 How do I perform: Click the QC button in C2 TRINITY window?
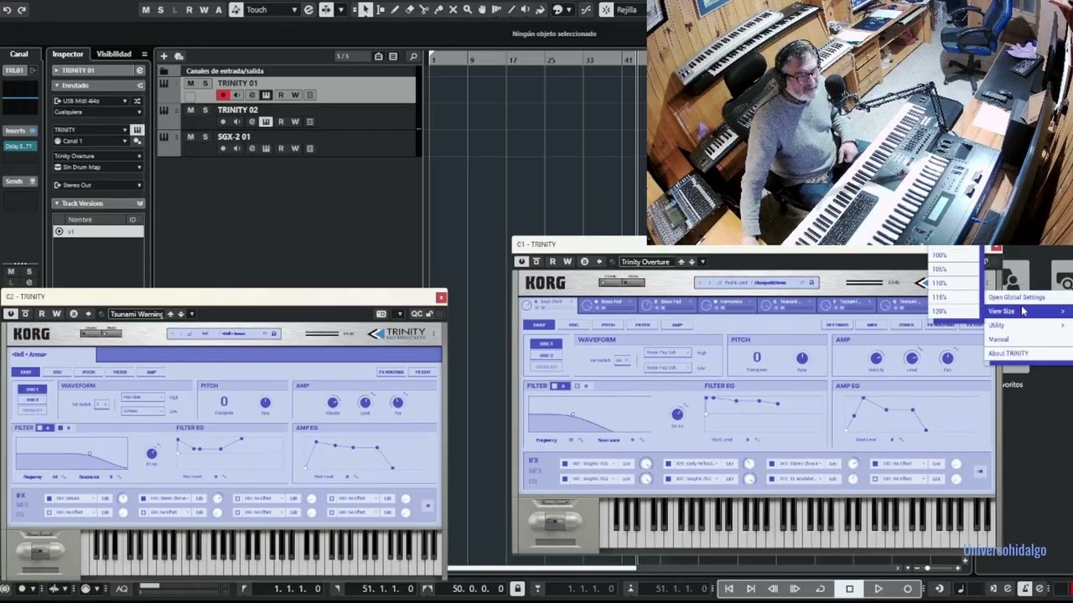coord(417,314)
